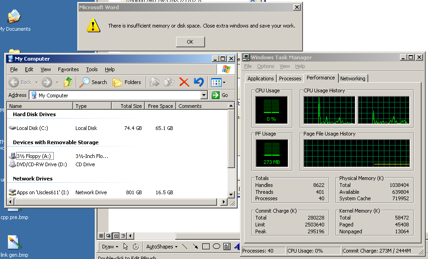Switch Word to Outline view

tap(123, 236)
